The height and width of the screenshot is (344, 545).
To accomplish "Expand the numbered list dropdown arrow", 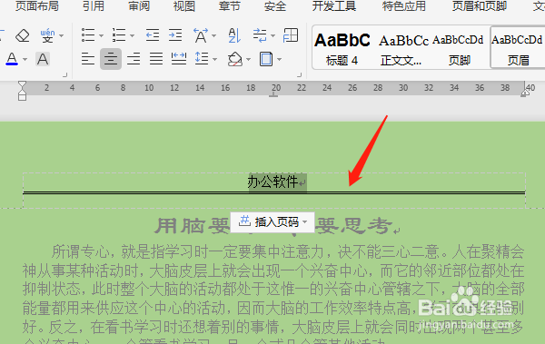I will point(132,35).
